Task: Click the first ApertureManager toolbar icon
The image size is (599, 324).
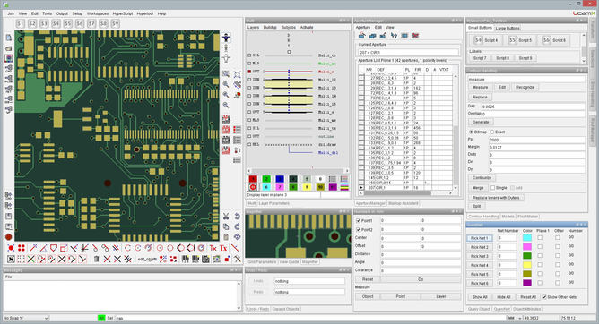Action: (361, 36)
